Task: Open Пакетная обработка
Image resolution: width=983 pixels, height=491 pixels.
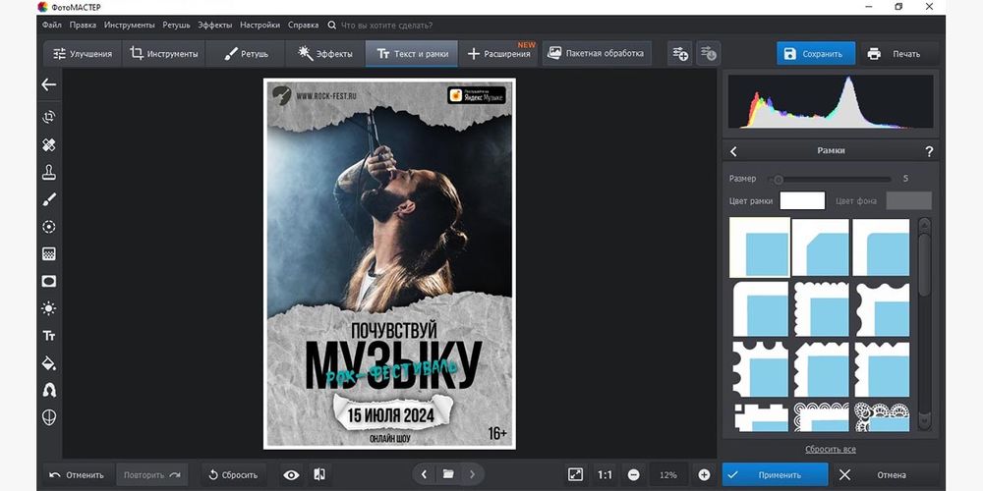Action: [597, 53]
